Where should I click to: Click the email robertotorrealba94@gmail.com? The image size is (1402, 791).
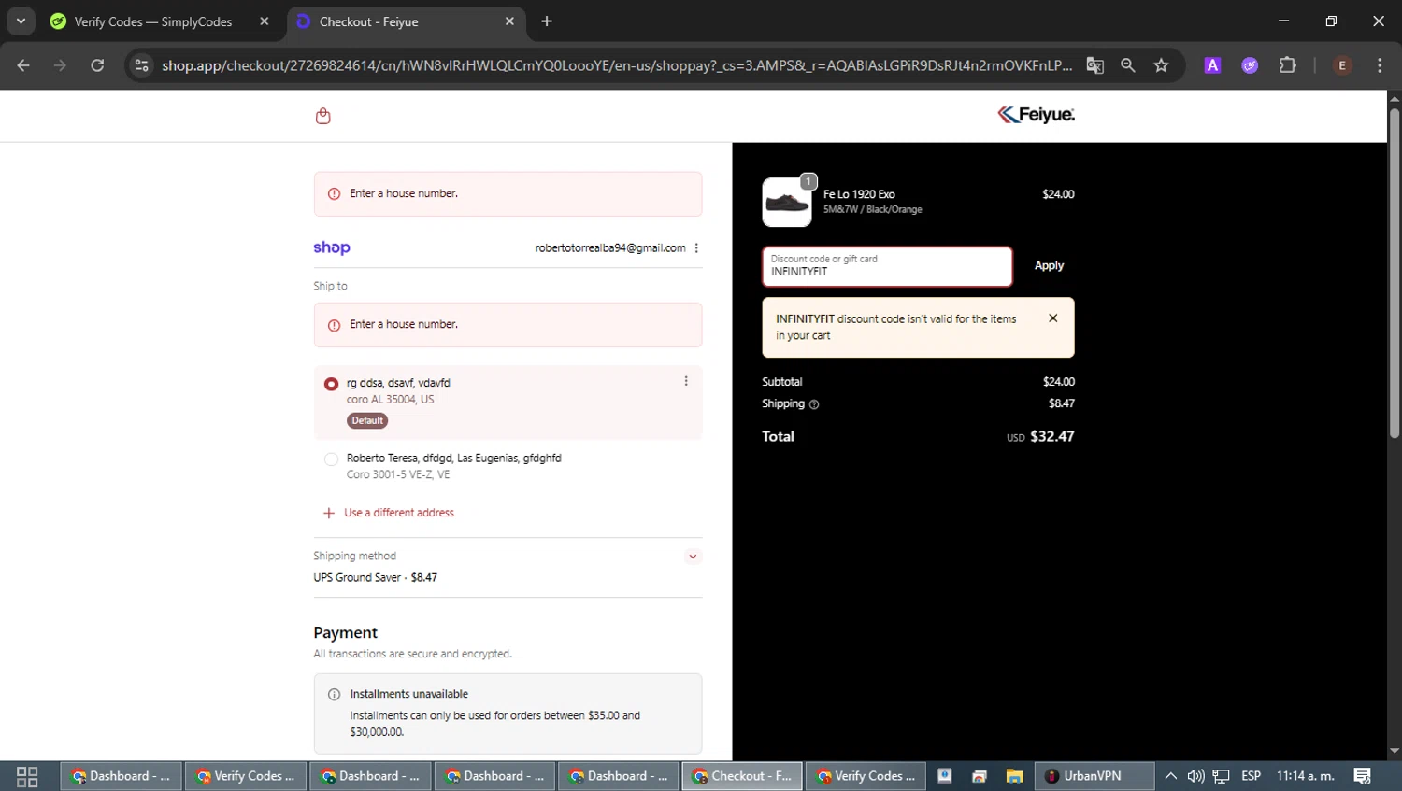click(610, 247)
